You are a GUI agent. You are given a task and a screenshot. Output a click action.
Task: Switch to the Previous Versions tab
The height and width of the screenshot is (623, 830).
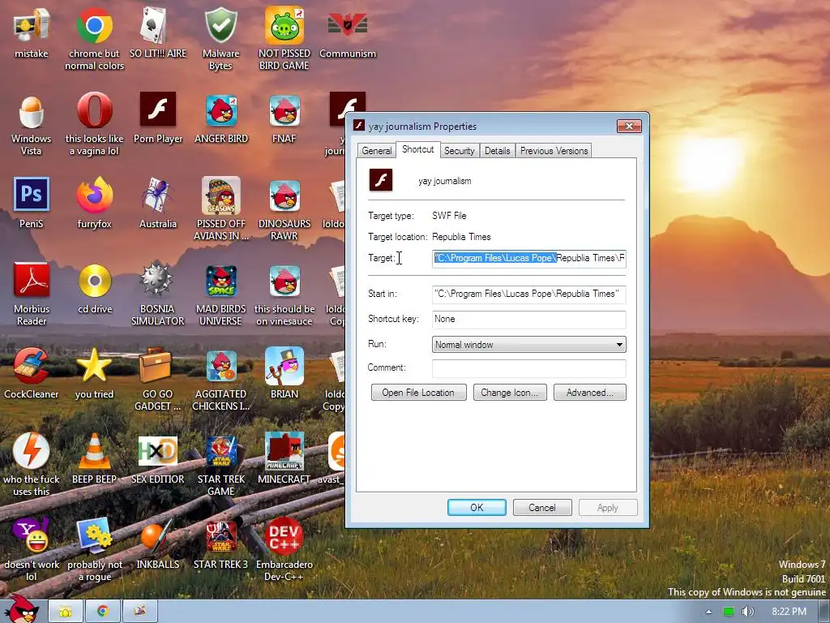[554, 151]
